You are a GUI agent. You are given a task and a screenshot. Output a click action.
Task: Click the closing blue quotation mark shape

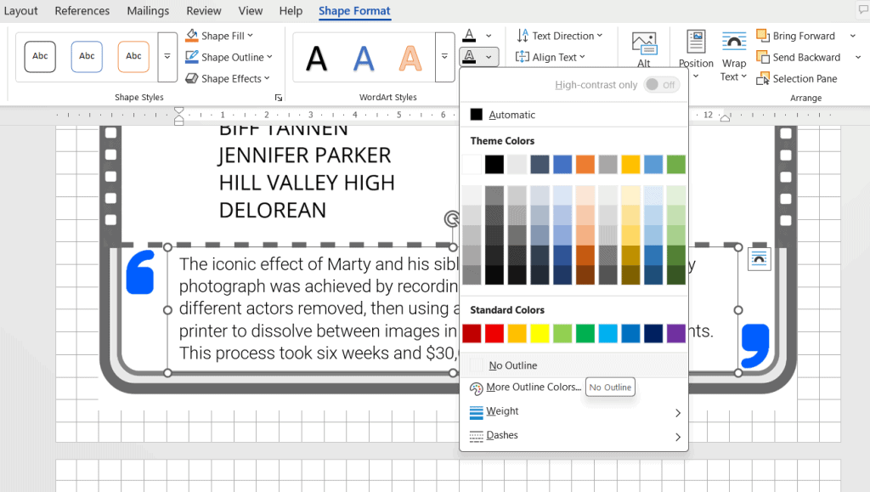(755, 346)
